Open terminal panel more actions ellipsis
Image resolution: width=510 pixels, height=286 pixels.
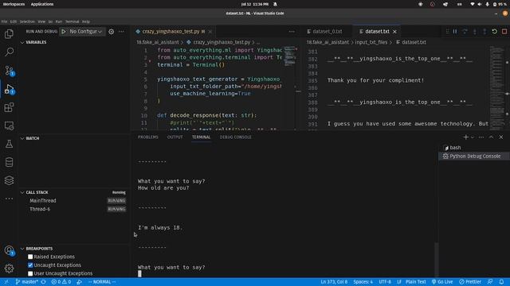[481, 137]
